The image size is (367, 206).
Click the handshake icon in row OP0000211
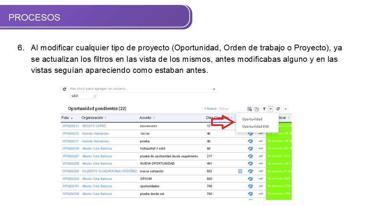pos(250,141)
